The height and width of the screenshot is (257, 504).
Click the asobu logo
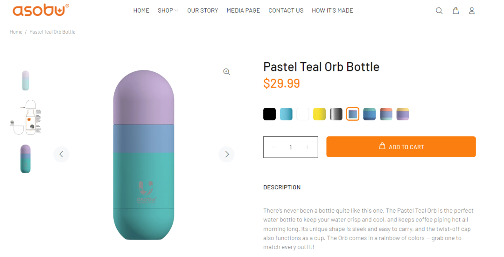point(41,10)
